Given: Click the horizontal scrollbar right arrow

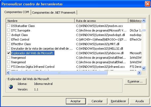Looking at the screenshot, I should [x=139, y=73].
